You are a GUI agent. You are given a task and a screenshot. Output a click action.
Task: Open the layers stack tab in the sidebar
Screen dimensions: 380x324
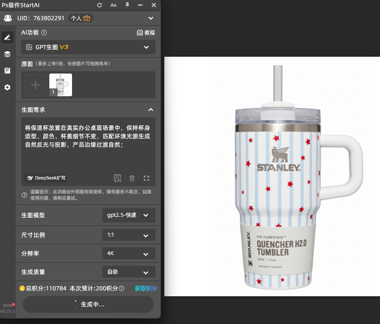[7, 54]
